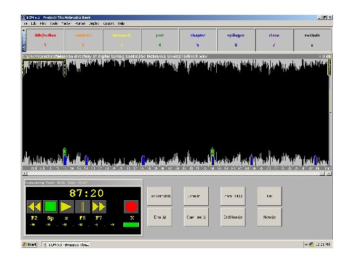The width and height of the screenshot is (357, 267).
Task: Click the Exit button
Action: pos(269,196)
